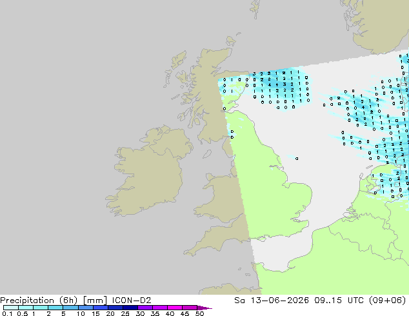Click the 25–30 mm dark blue swatch

[130, 308]
